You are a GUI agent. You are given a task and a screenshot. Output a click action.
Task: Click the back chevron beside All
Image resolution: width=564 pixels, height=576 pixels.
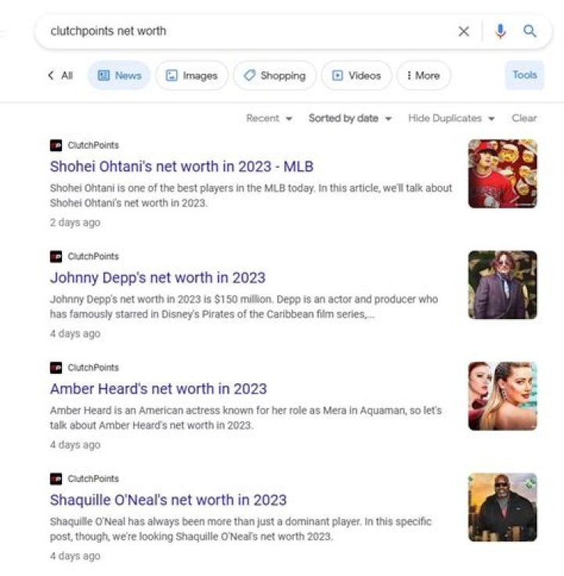tap(51, 75)
